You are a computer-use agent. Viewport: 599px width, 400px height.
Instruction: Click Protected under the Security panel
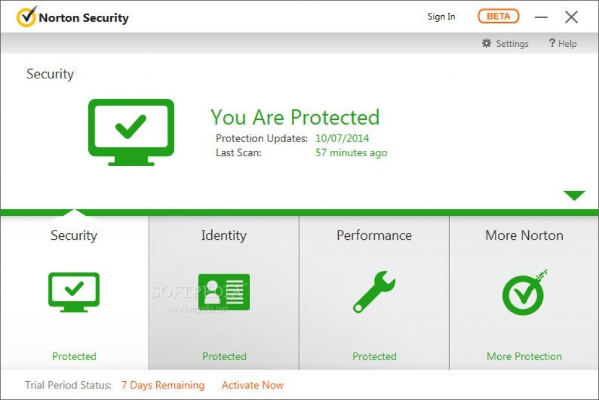(x=74, y=356)
